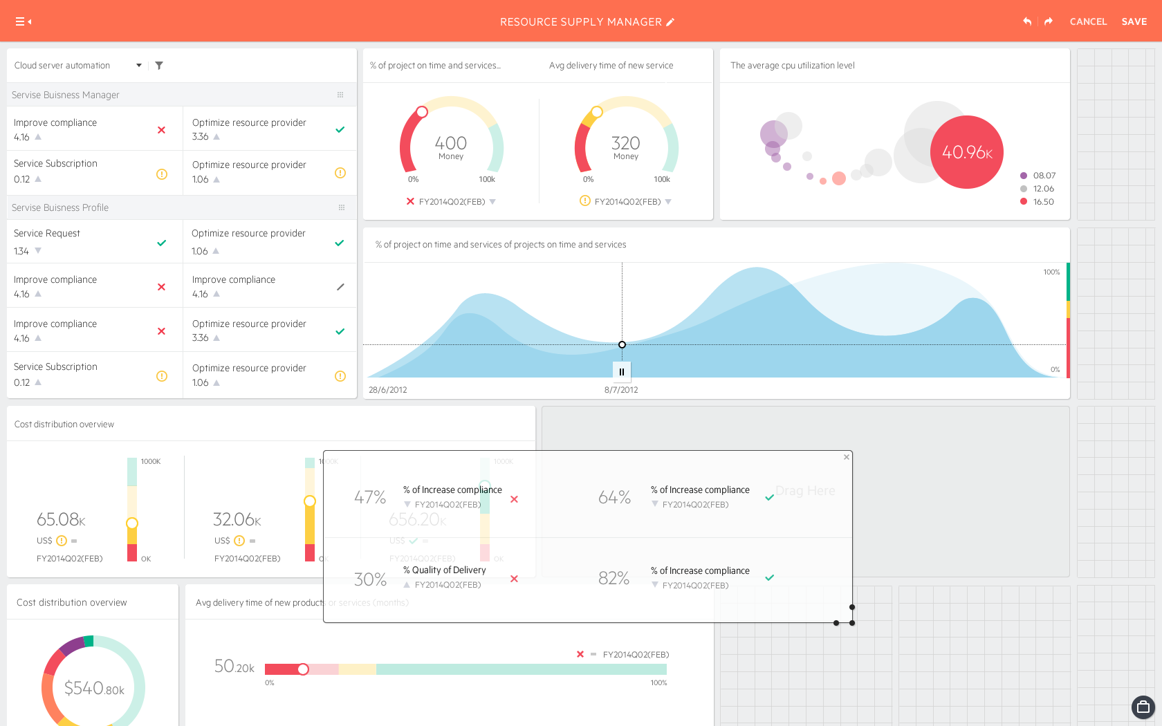Click the 40.96K red bubble
1162x726 pixels.
(967, 152)
